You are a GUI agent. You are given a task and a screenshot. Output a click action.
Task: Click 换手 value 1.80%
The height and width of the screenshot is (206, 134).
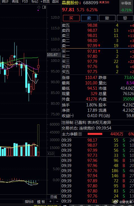pyautogui.click(x=92, y=105)
